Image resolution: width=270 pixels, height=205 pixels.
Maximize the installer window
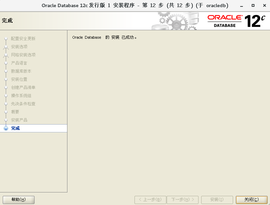pos(253,5)
